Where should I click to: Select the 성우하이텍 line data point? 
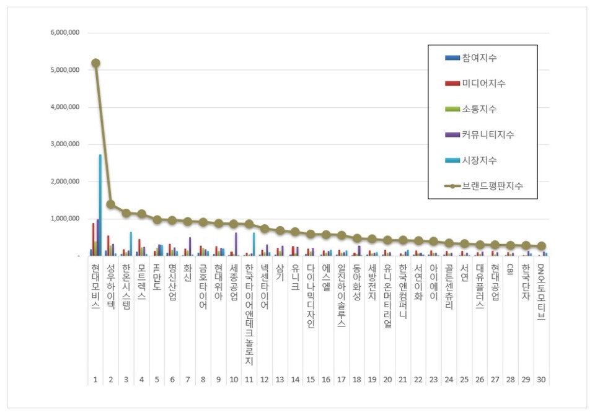click(x=111, y=204)
